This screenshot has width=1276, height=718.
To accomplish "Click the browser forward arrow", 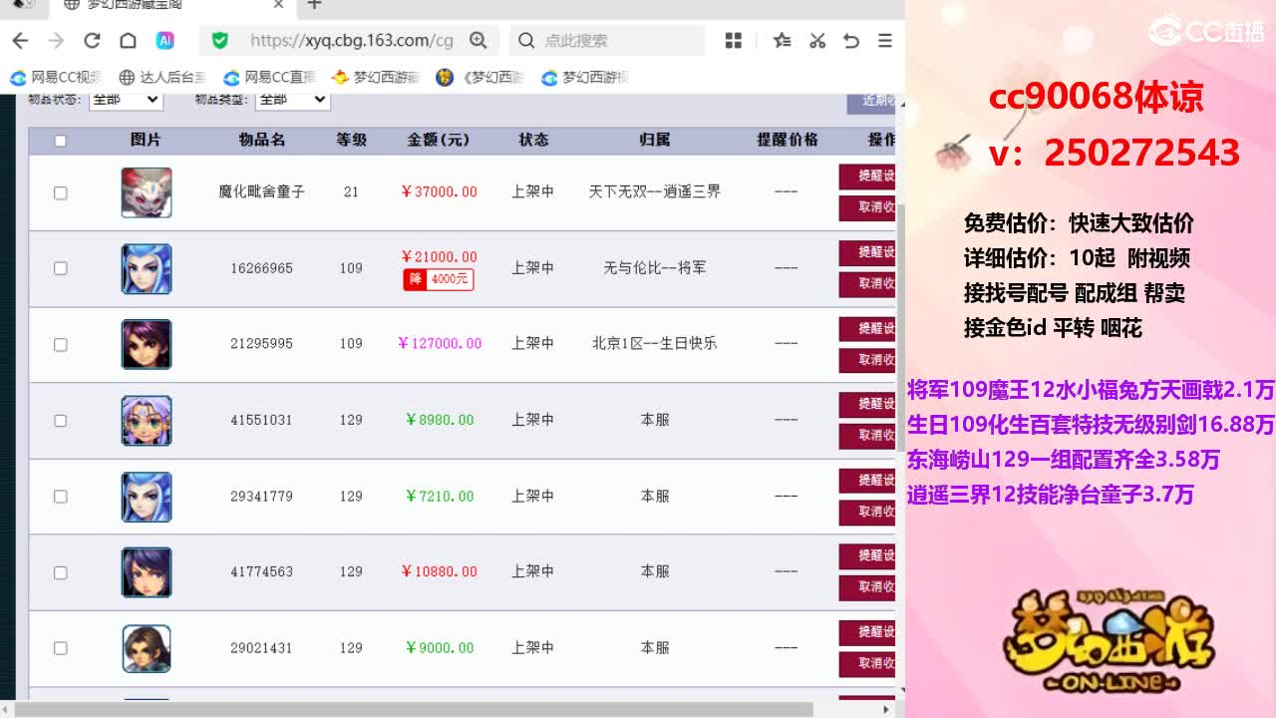I will pos(56,41).
